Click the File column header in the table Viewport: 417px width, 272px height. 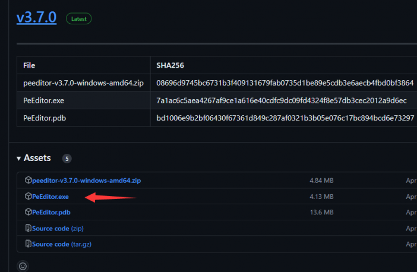pyautogui.click(x=30, y=65)
